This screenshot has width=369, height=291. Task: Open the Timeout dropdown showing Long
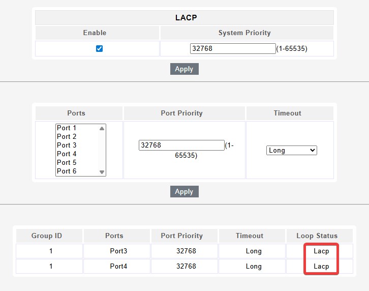[x=291, y=151]
